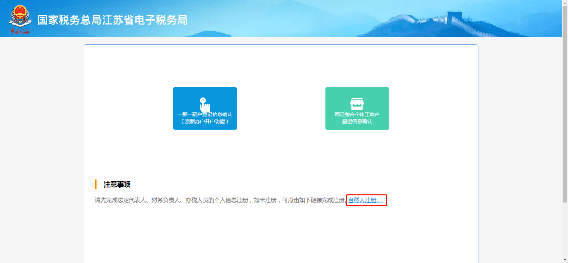Click the orange bar beside 注意事项

96,184
